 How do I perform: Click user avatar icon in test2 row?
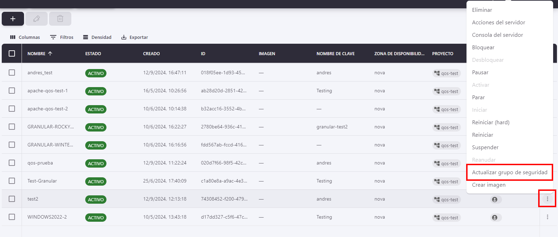click(x=494, y=200)
